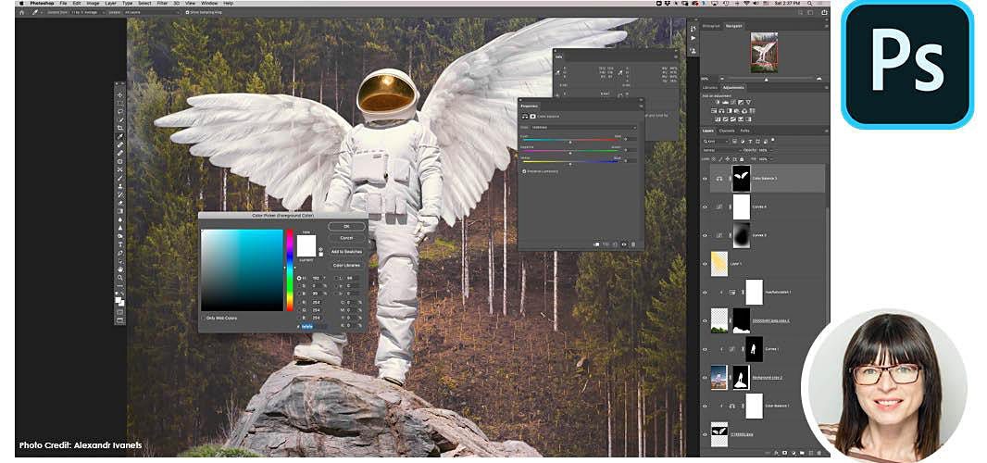Open the Opacity dropdown arrow
Viewport: 987px width, 463px height.
tap(771, 151)
